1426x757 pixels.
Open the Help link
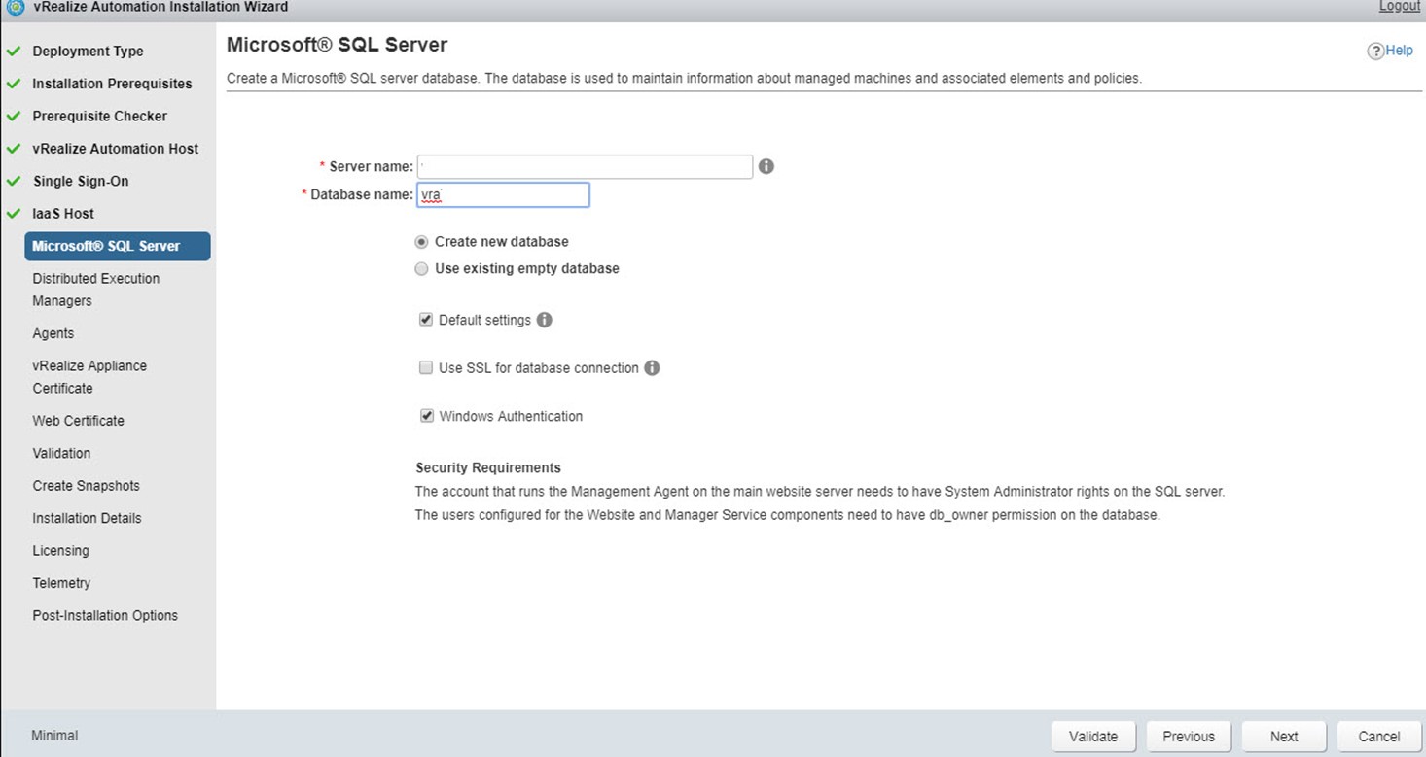[1399, 51]
